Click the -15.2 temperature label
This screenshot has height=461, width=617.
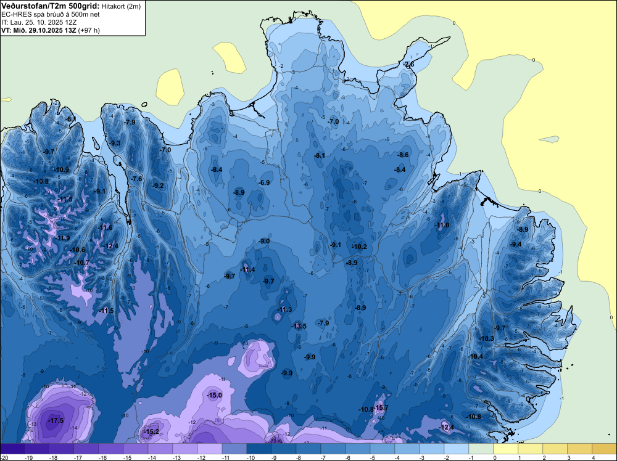(152, 431)
